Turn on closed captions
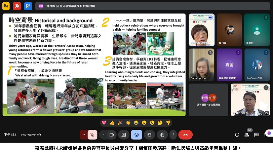273x153 pixels. coord(149,135)
